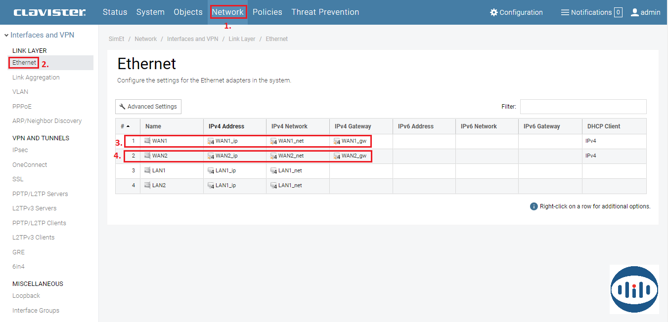Click the info icon beside right-click hint
Image resolution: width=668 pixels, height=322 pixels.
(x=534, y=206)
